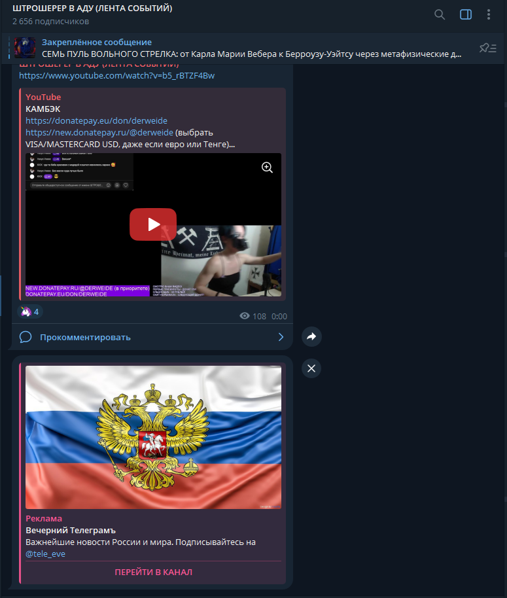507x598 pixels.
Task: Open the YouTube watch link
Action: (x=116, y=75)
